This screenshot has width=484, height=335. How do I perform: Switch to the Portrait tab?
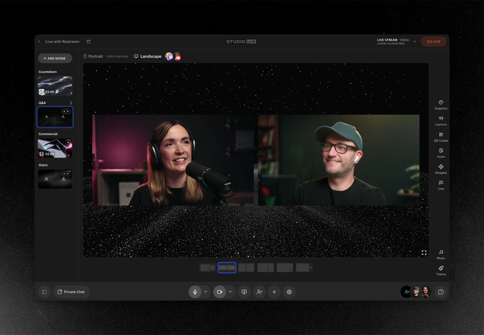[93, 57]
